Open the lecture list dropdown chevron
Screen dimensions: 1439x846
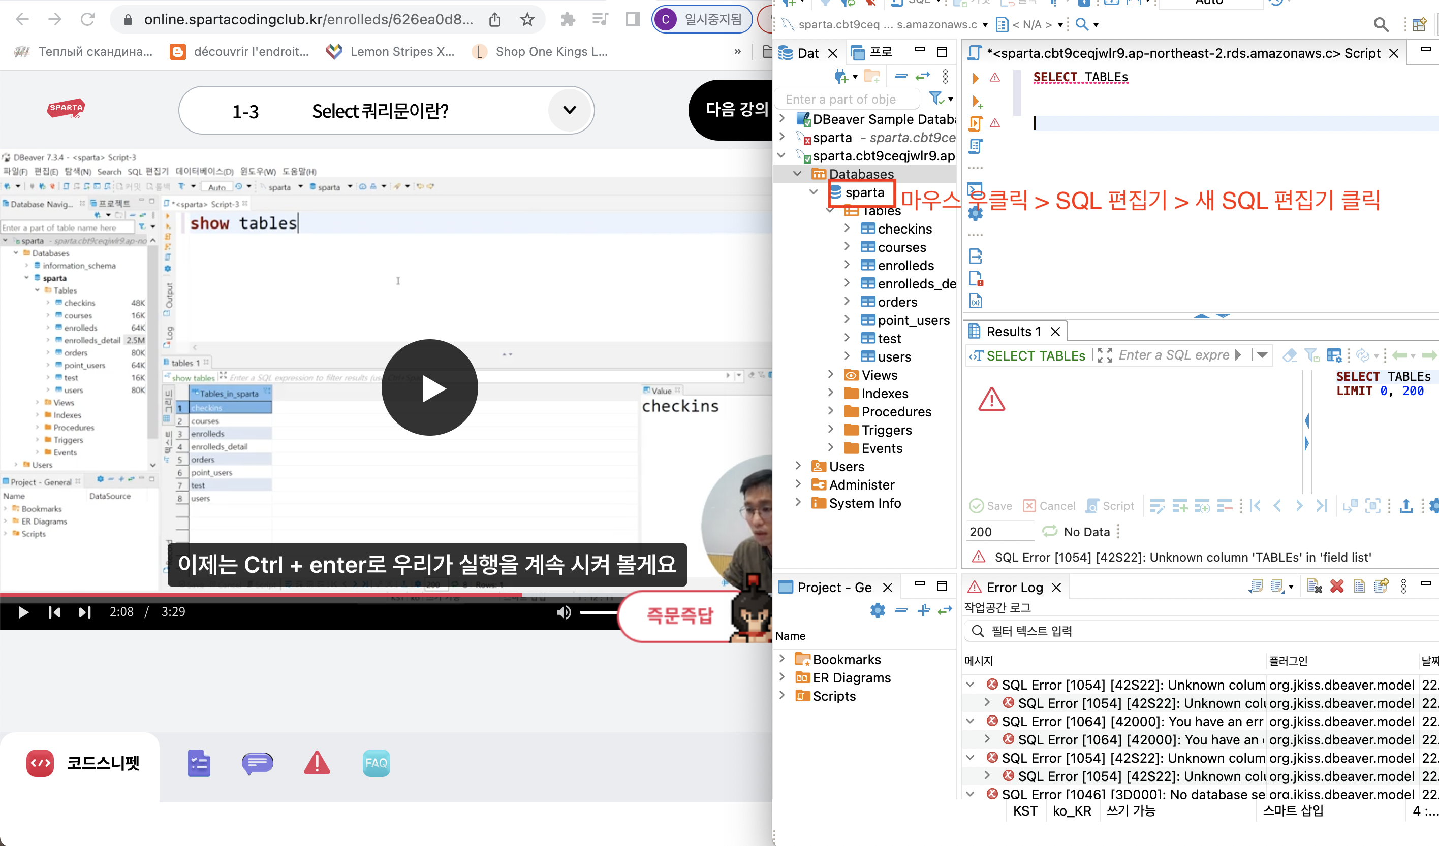pyautogui.click(x=569, y=110)
